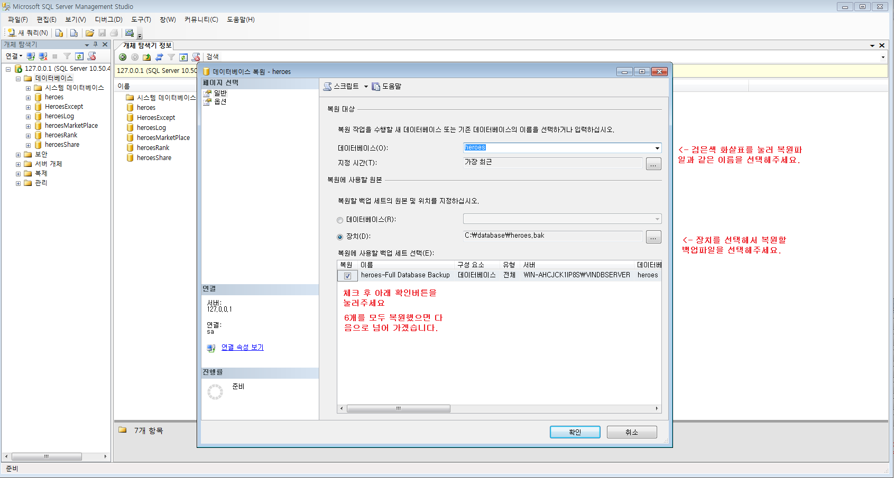Open the Connect (연결) dropdown
The width and height of the screenshot is (894, 478).
coord(14,56)
